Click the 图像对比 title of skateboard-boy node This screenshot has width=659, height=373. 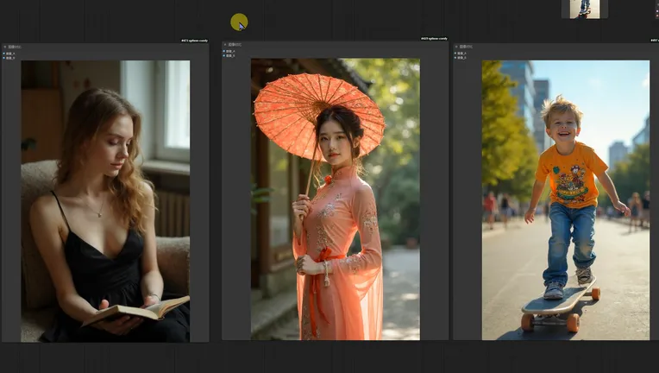click(x=466, y=47)
